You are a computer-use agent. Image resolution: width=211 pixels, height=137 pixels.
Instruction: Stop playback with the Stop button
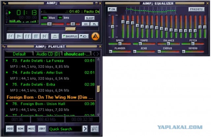(x=36, y=36)
